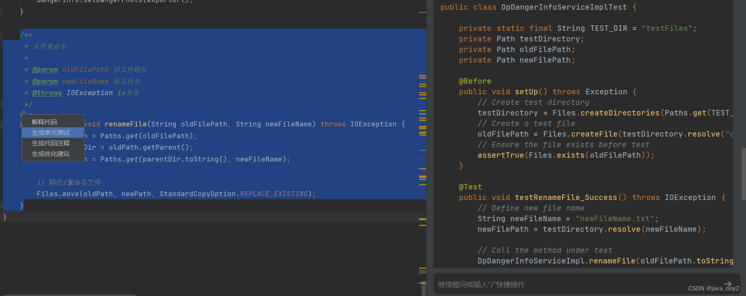
Task: Send the message with the arrow icon
Action: 727,284
